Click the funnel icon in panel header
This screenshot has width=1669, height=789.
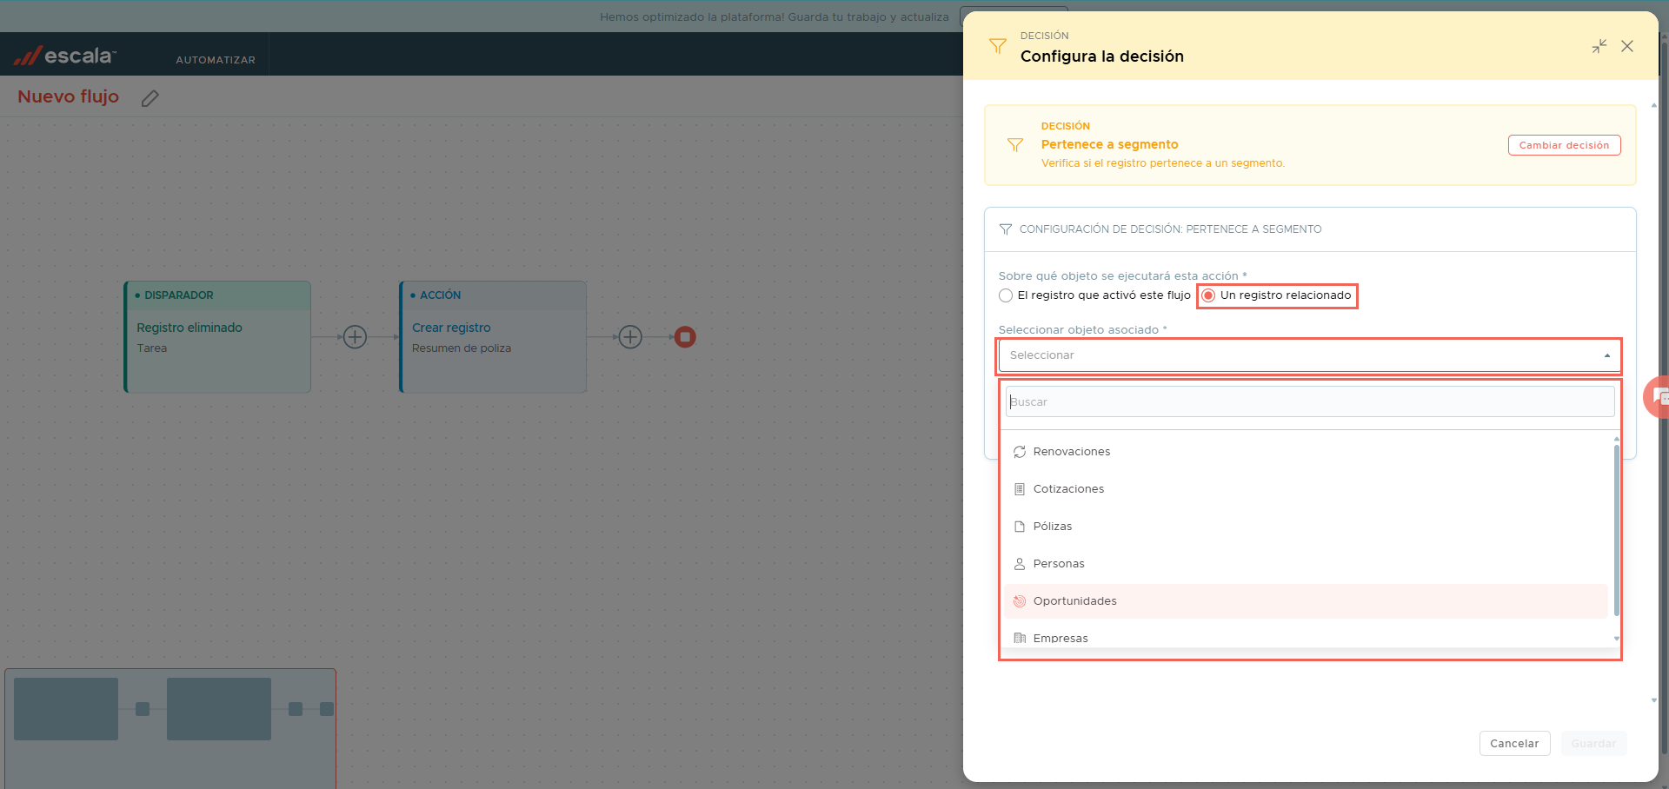998,46
